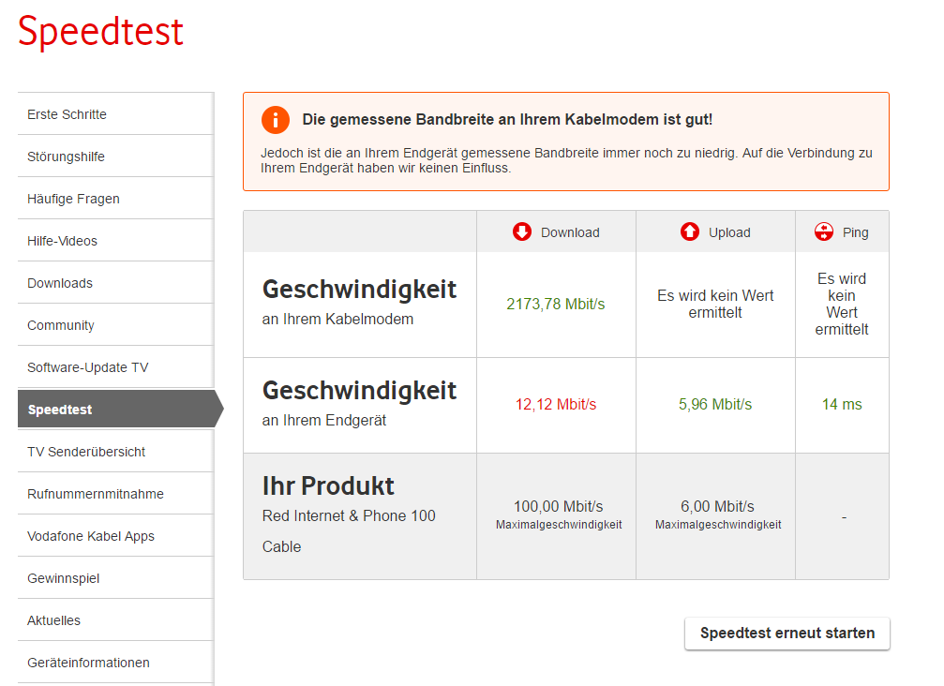Open Vodafone Kabel Apps entry
Viewport: 944px width, 686px height.
tap(91, 536)
